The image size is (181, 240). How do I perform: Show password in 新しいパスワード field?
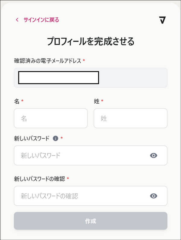(x=154, y=155)
